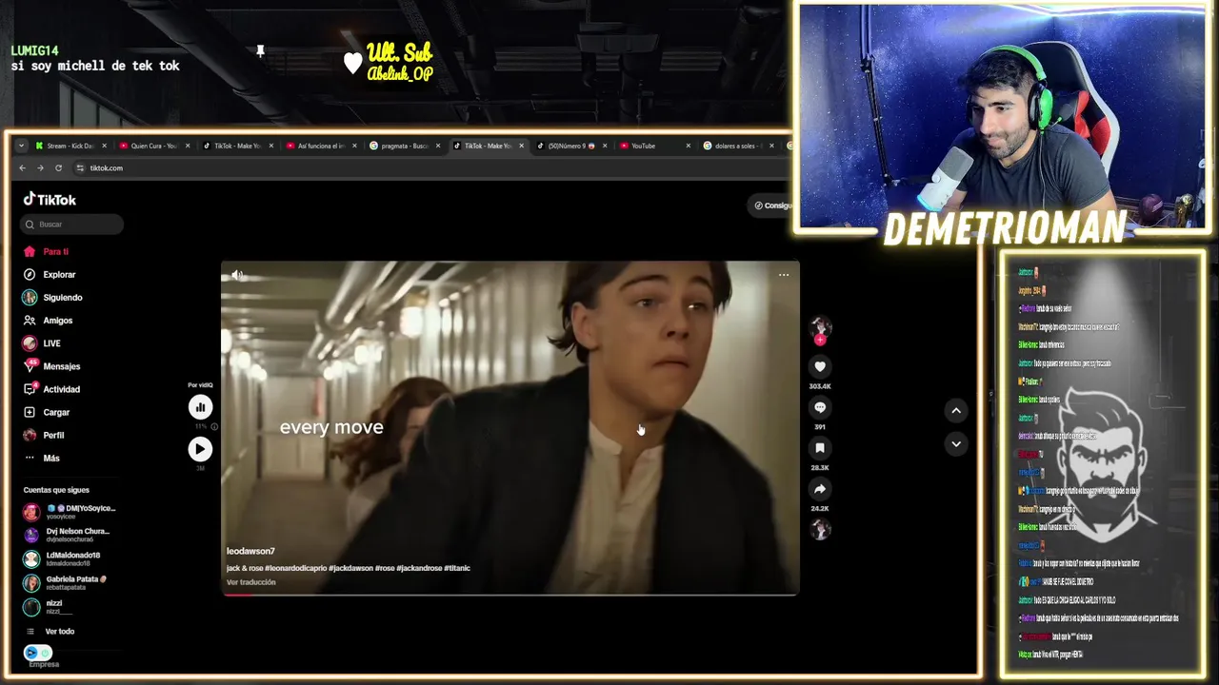Go to previous video with up arrow
The image size is (1219, 685).
click(956, 410)
